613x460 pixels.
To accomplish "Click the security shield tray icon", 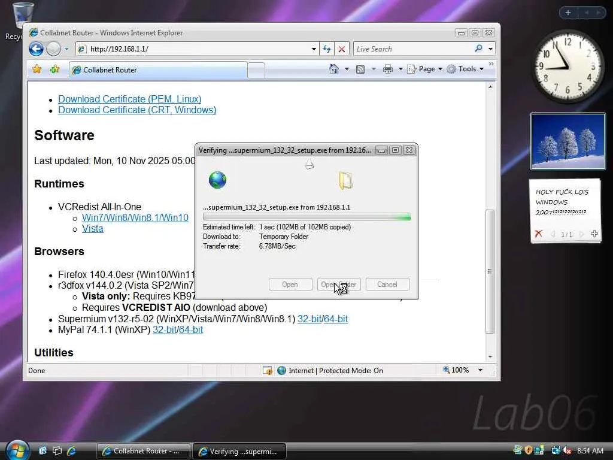I will (x=529, y=450).
